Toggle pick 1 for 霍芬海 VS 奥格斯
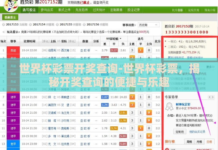The height and width of the screenshot is (150, 218). pos(141,128)
